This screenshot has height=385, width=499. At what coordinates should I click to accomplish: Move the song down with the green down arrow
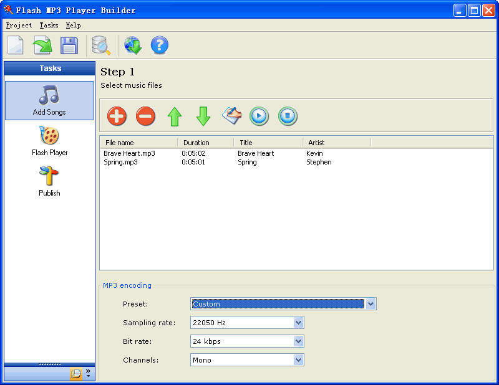click(203, 116)
